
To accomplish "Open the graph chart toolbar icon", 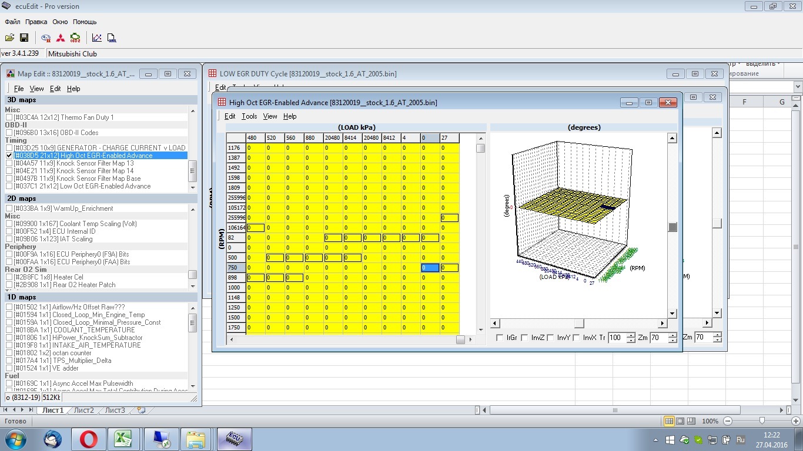I will 97,38.
